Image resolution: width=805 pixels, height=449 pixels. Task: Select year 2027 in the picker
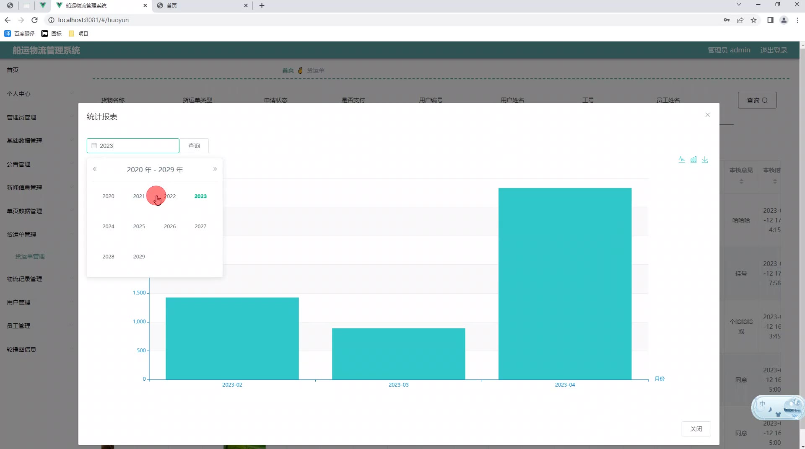click(x=200, y=226)
